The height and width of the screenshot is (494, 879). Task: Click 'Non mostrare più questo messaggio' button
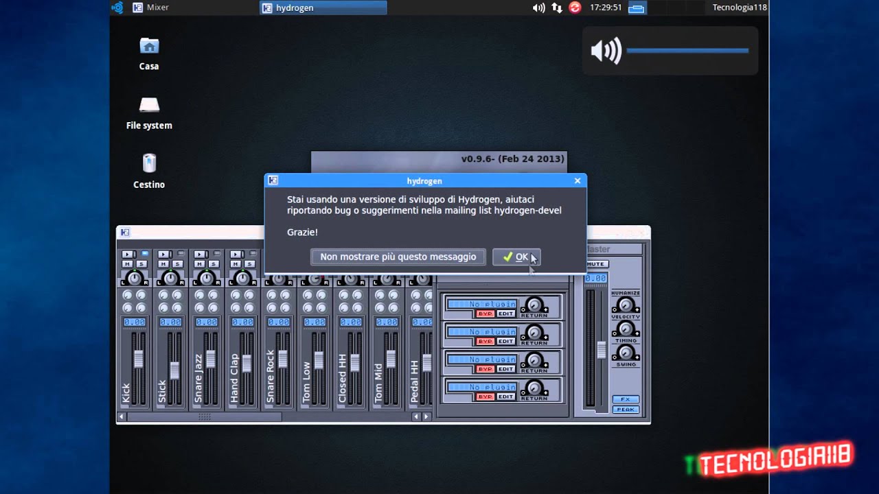tap(398, 257)
